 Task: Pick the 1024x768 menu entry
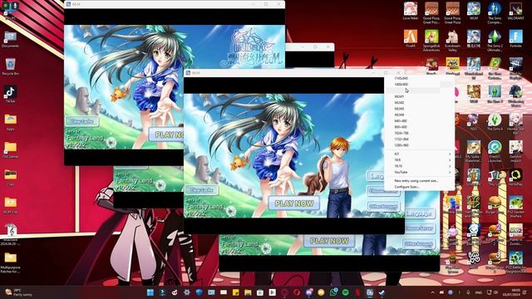(419, 133)
